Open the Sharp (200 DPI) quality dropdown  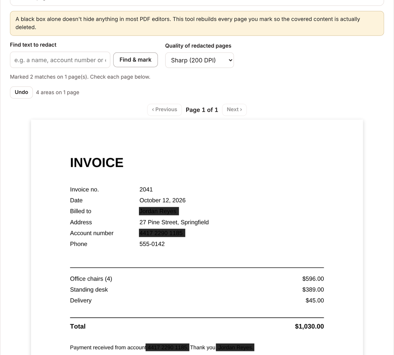pos(199,60)
